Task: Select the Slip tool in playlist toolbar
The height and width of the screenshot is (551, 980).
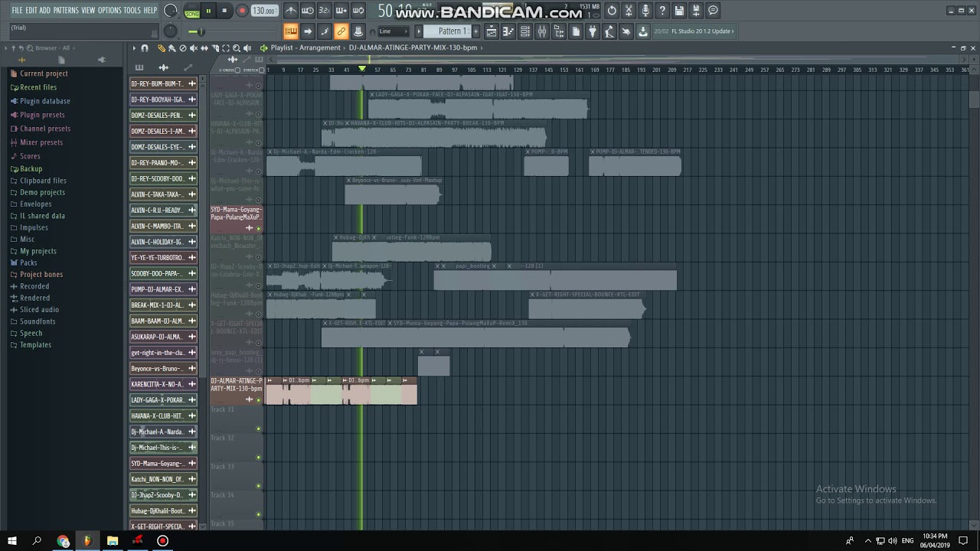Action: click(204, 48)
